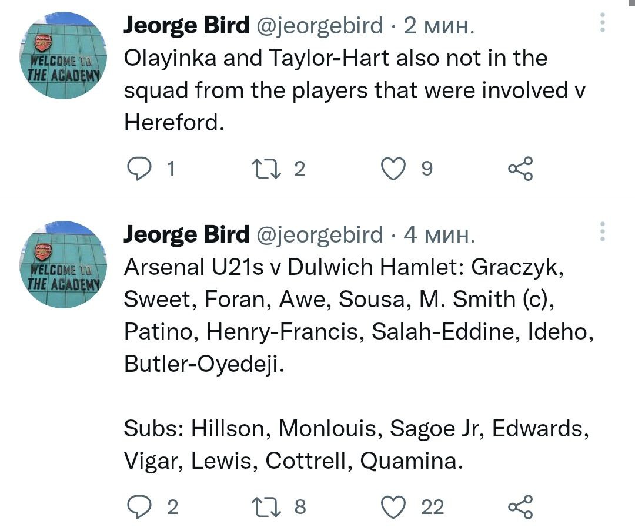The height and width of the screenshot is (531, 635).
Task: Like the Arsenal U21s v Dulwich Hamlet tweet
Action: 393,506
